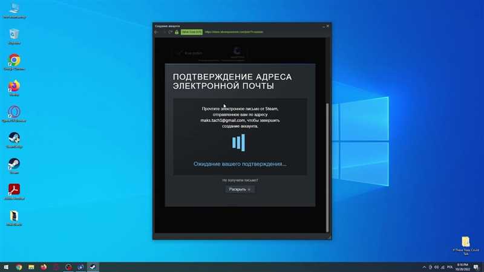
Task: Show hidden system tray icons chevron
Action: [424, 267]
